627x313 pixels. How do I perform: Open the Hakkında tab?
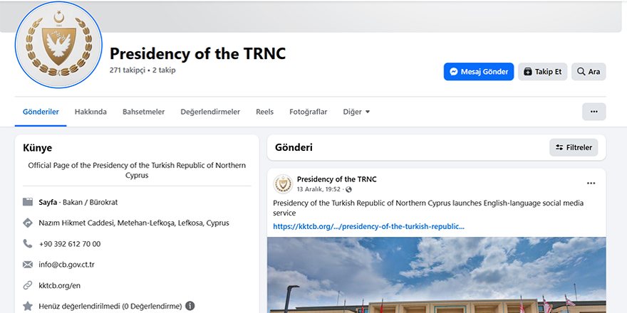tap(90, 112)
